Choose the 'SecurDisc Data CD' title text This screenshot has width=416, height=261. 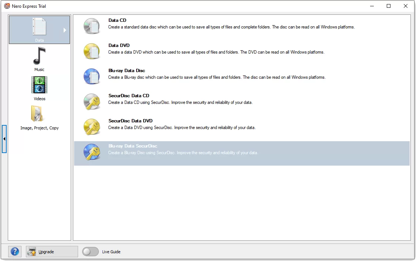[129, 96]
